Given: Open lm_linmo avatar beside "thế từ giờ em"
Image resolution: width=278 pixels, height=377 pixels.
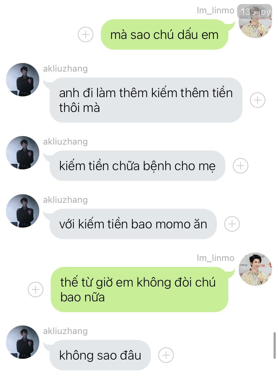Looking at the screenshot, I should click(x=255, y=269).
